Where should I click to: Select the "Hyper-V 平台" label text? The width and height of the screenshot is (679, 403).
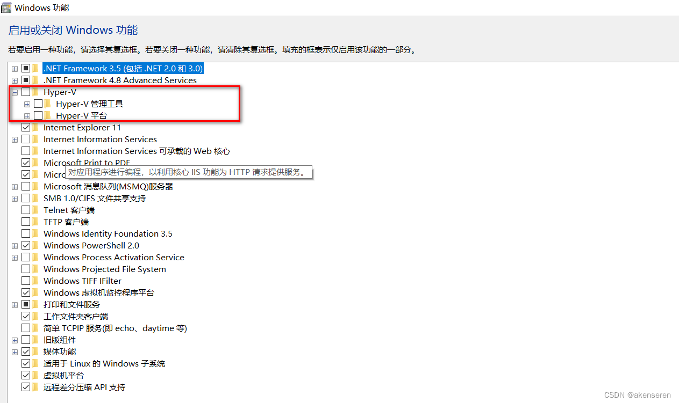pos(81,116)
